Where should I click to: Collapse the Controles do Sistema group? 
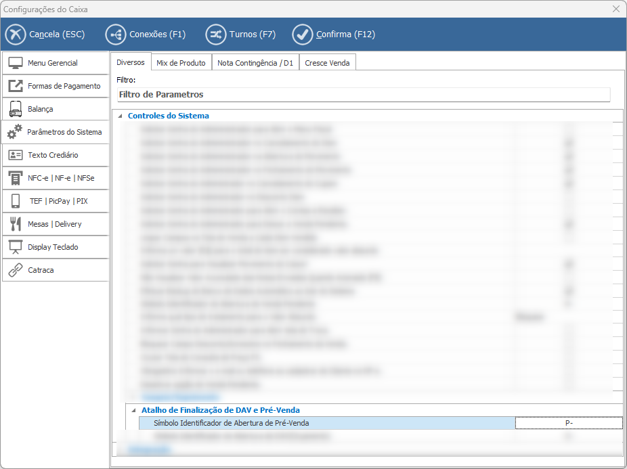coord(121,116)
